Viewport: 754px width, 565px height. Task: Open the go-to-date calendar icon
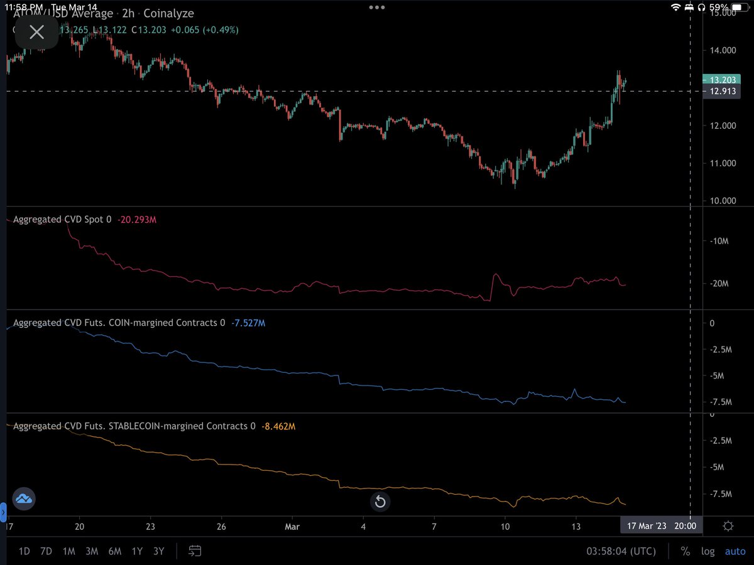195,551
